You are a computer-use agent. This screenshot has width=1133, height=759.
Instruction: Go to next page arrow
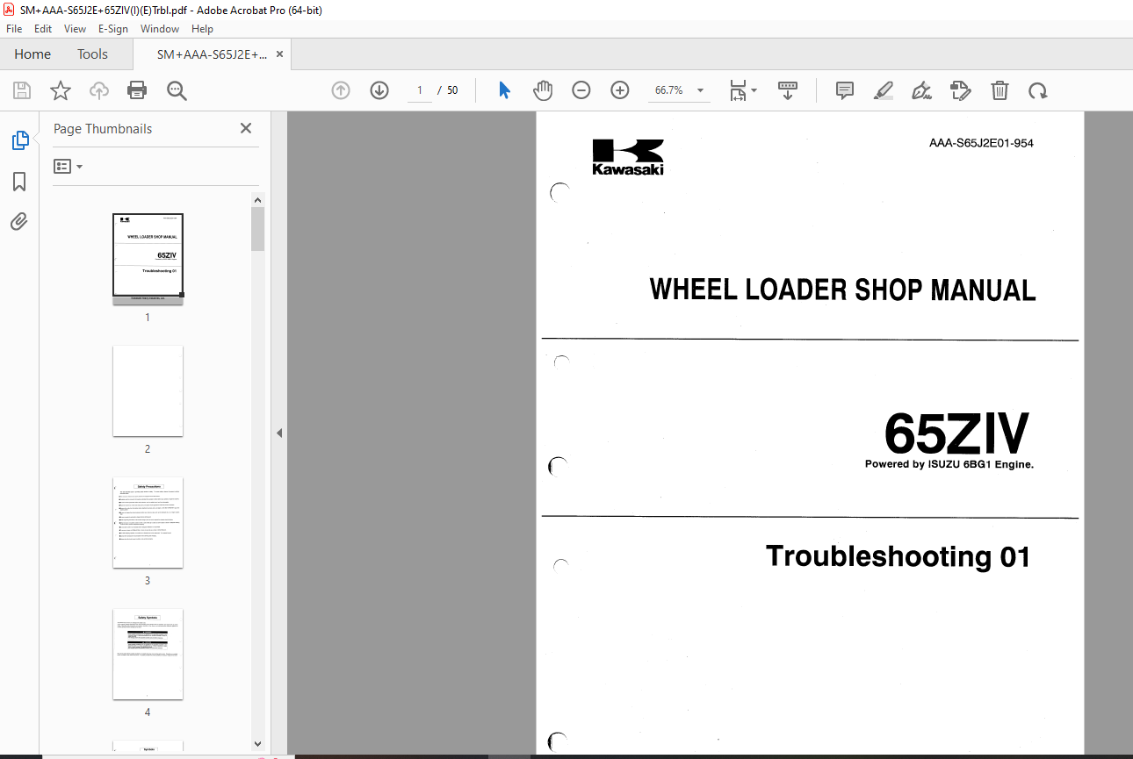pos(379,90)
